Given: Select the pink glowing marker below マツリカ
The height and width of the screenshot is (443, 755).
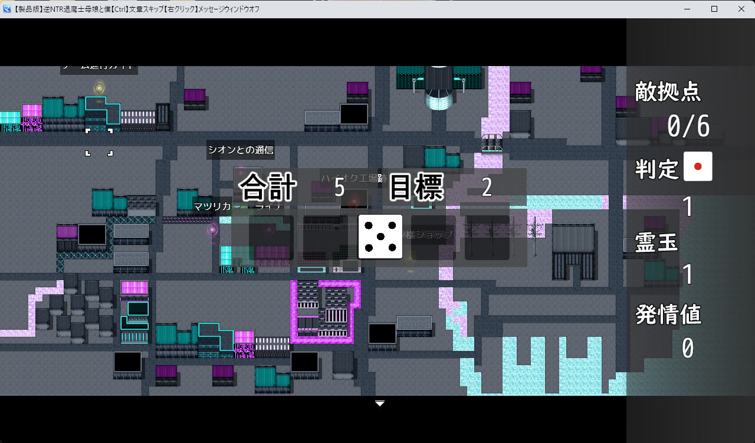Looking at the screenshot, I should pos(212,229).
